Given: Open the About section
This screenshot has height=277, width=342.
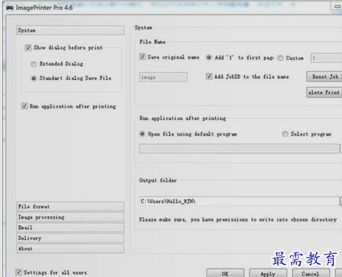Looking at the screenshot, I should pyautogui.click(x=70, y=248).
